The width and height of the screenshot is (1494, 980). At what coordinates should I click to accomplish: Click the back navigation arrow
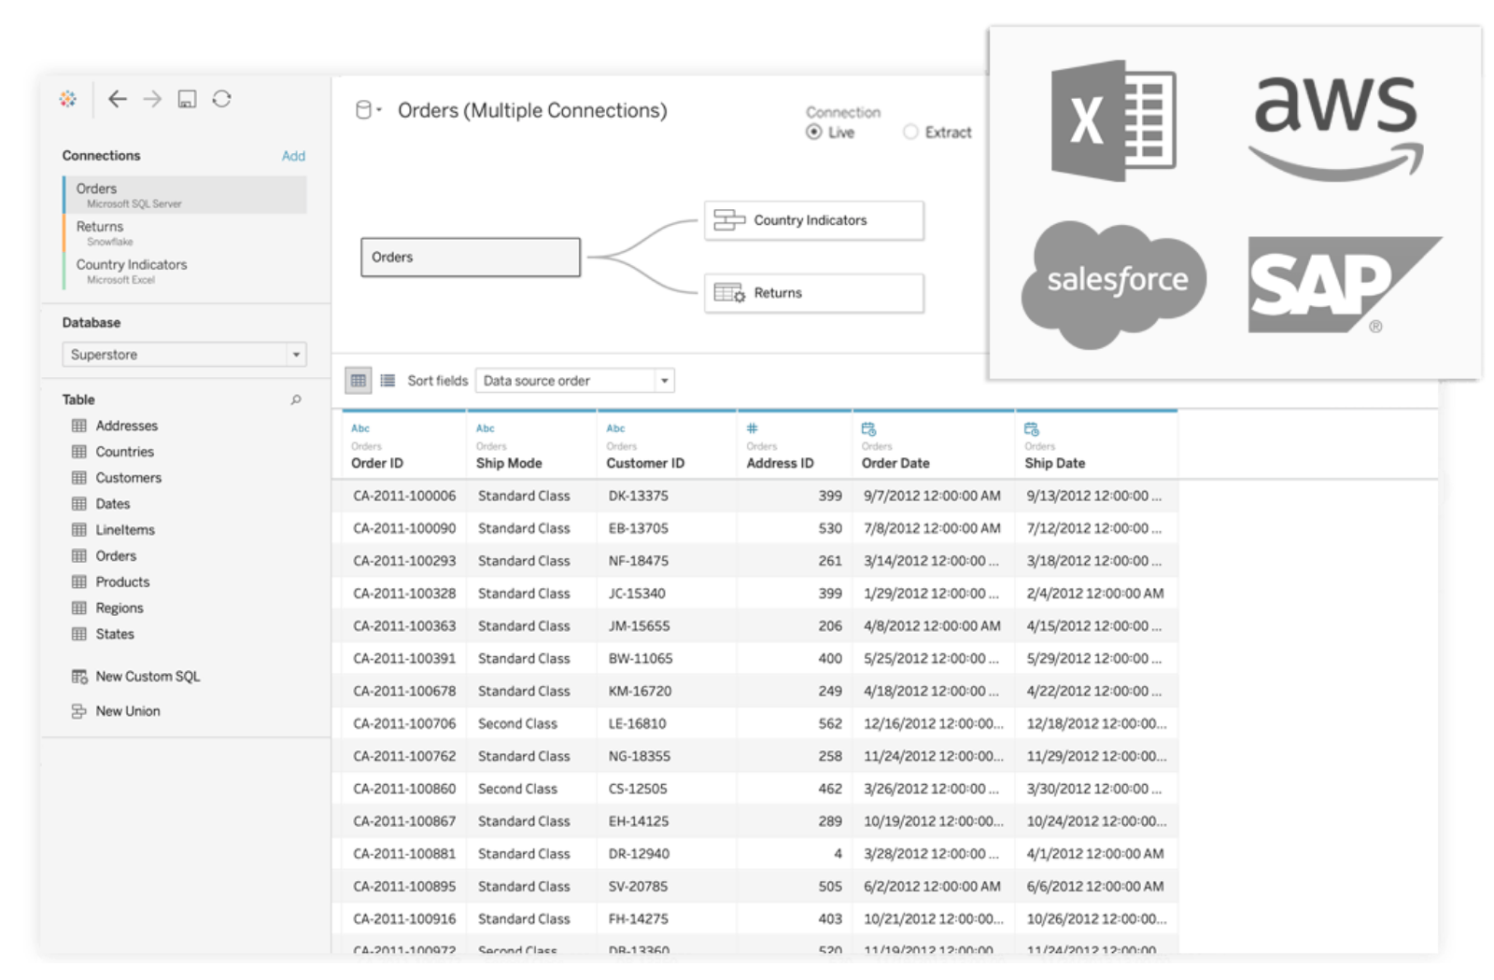coord(118,98)
